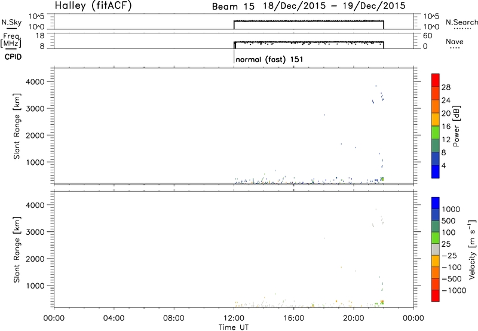478x331 pixels.
Task: Click the N.Search legend label
Action: click(x=461, y=22)
